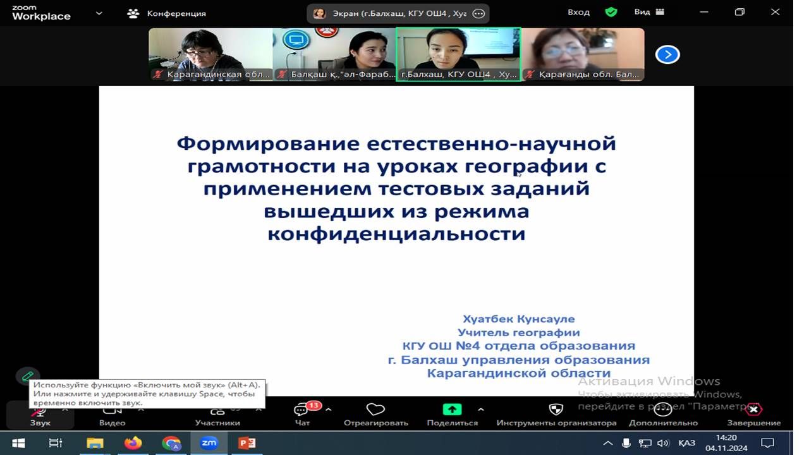Switch to the Конференция tab

167,13
